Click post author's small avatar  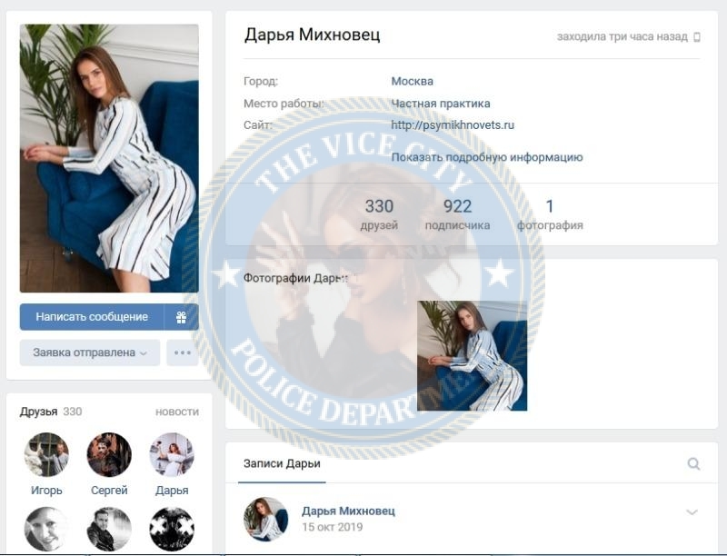pyautogui.click(x=265, y=519)
